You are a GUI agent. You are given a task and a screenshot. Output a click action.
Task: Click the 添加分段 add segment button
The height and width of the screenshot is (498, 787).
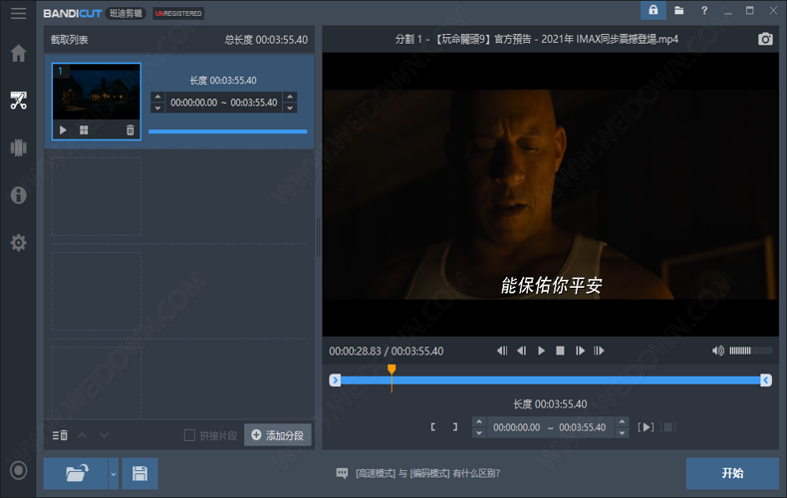coord(278,435)
